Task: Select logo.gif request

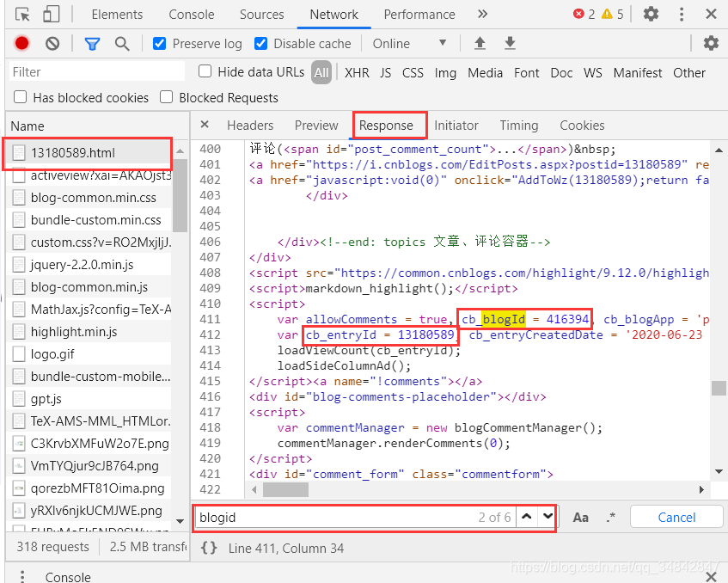Action: (88, 354)
